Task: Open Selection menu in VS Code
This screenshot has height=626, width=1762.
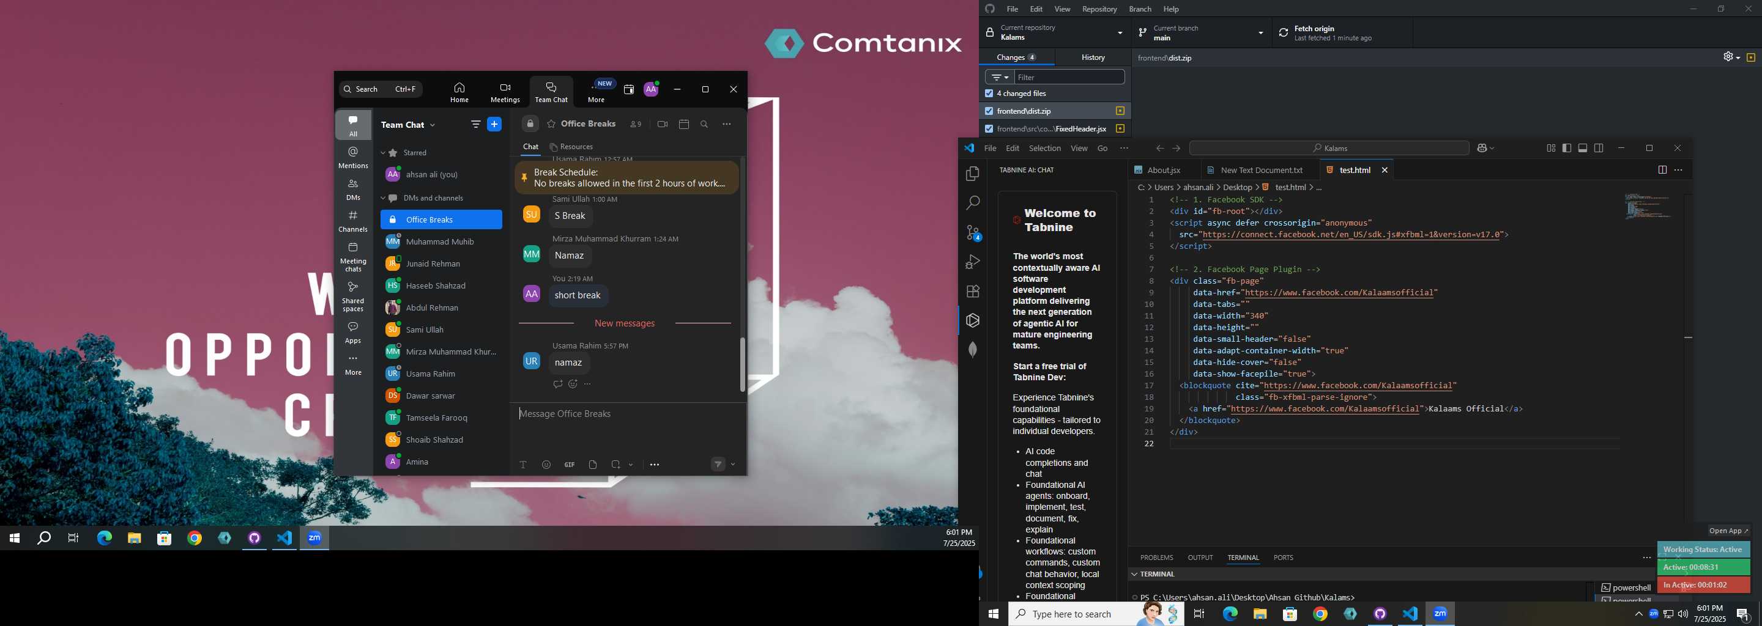Action: pyautogui.click(x=1044, y=149)
